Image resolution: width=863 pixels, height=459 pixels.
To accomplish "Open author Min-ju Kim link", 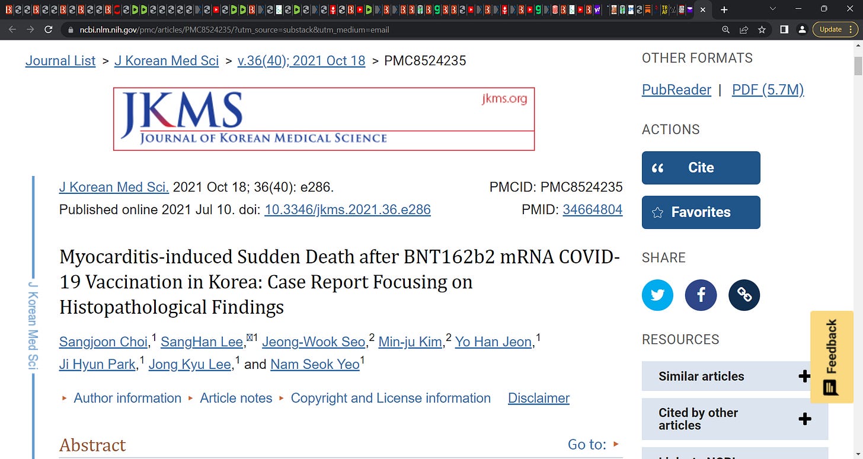I will tap(410, 342).
